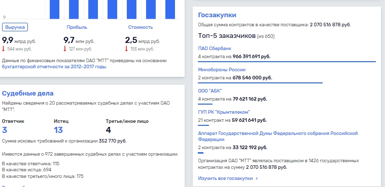This screenshot has height=187, width=385.
Task: Switch to the Стоимость tab
Action: point(141,27)
